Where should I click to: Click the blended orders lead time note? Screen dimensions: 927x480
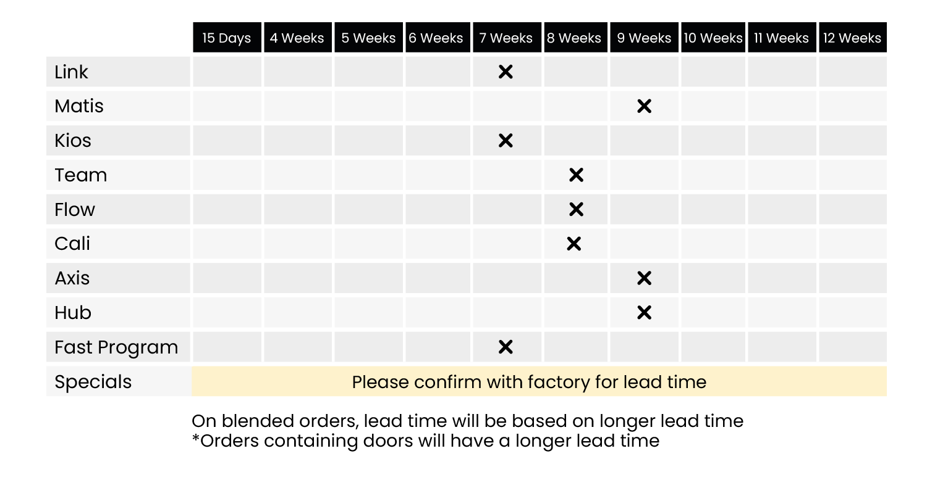pyautogui.click(x=467, y=421)
